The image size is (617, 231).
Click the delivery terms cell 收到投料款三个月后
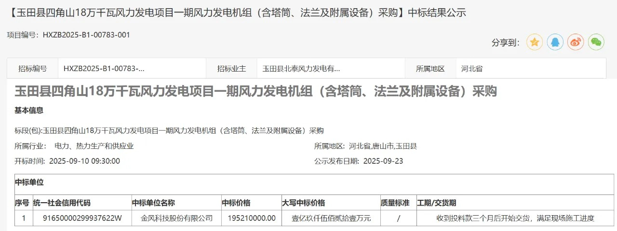515,218
